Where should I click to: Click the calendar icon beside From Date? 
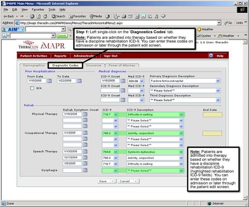tap(49, 81)
